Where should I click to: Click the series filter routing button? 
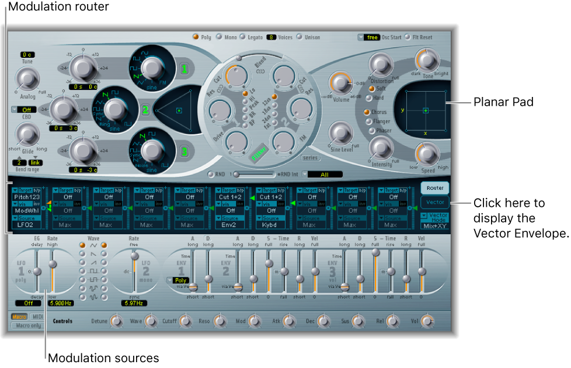311,157
